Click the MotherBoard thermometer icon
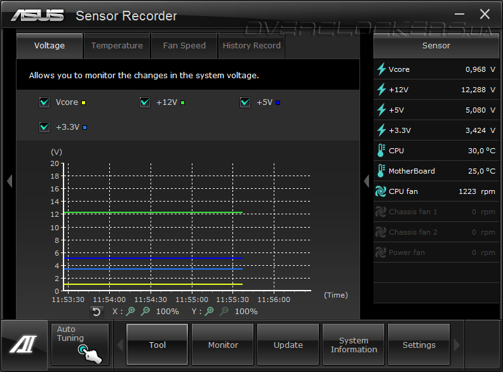 [x=381, y=171]
